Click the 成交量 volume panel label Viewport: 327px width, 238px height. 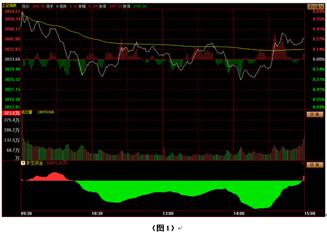[27, 113]
